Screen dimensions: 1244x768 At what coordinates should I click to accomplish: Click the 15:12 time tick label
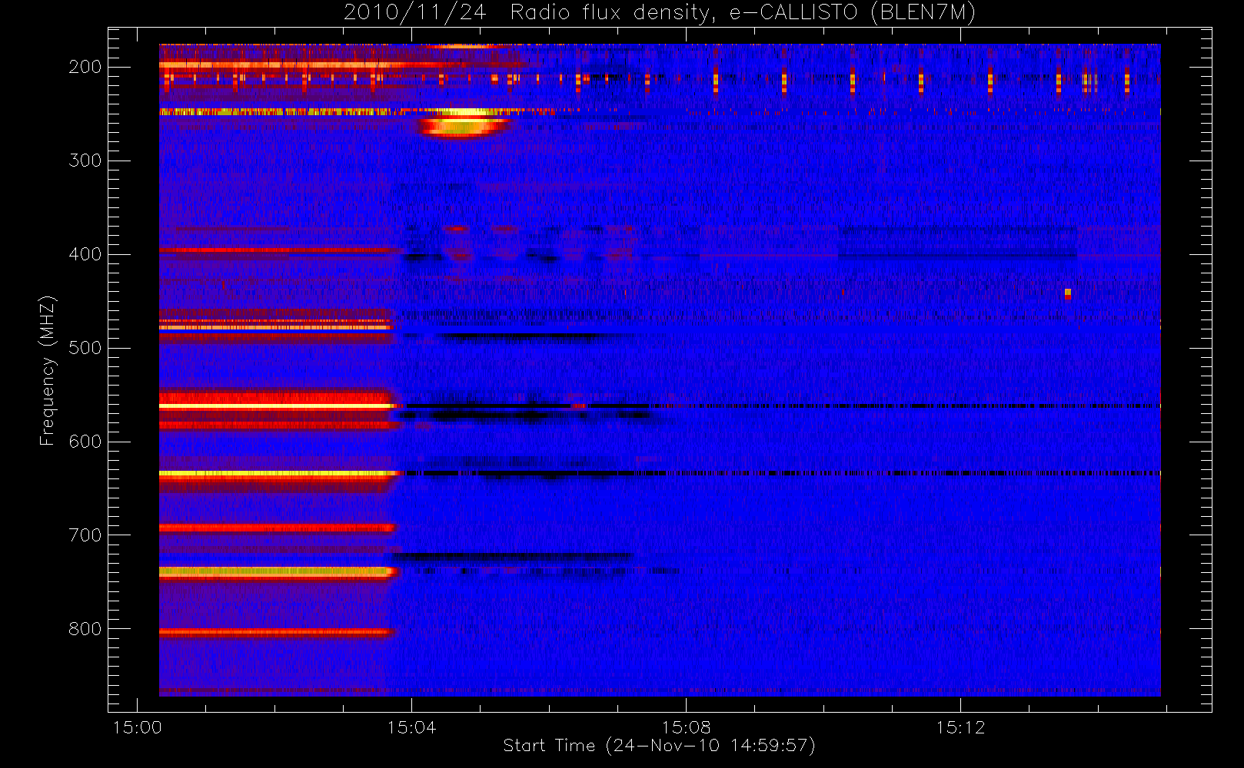960,727
